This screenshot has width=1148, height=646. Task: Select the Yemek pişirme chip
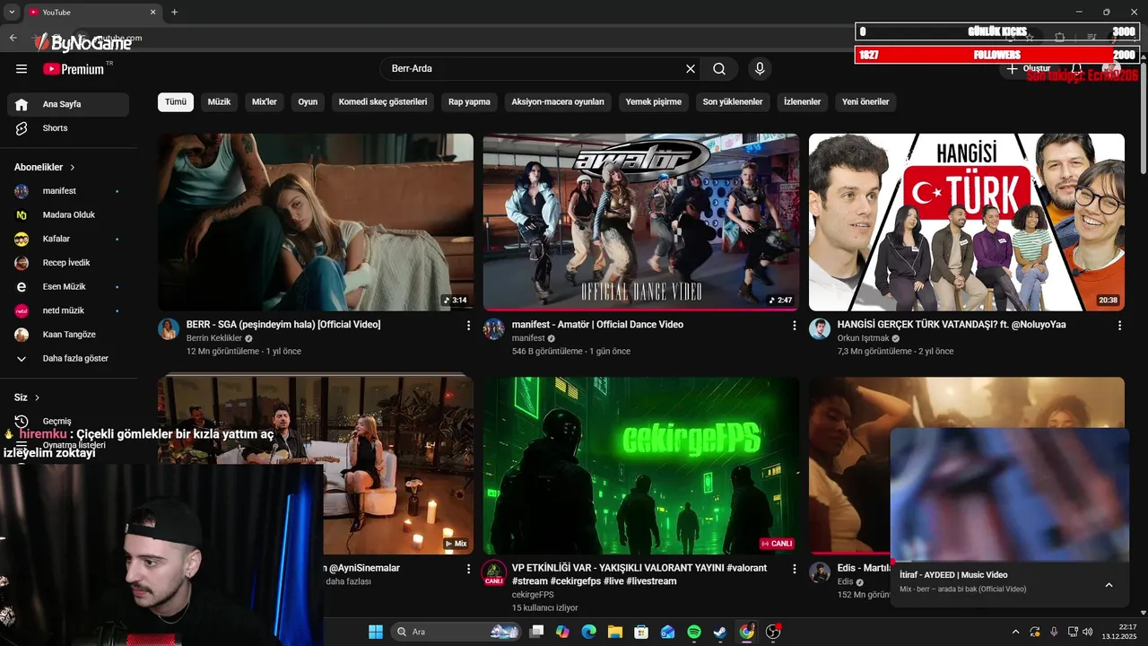point(654,102)
